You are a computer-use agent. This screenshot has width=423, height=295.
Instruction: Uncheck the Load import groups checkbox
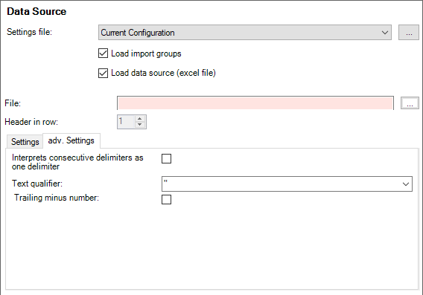[x=103, y=54]
